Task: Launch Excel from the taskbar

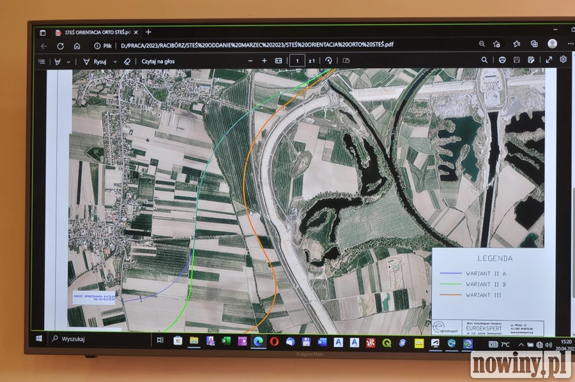Action: click(x=226, y=341)
